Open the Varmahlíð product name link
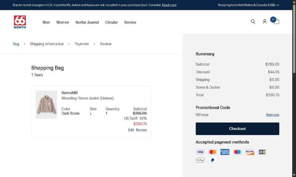 (x=69, y=92)
